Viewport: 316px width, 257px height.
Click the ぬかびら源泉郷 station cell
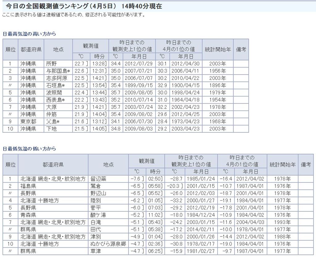tap(108, 244)
